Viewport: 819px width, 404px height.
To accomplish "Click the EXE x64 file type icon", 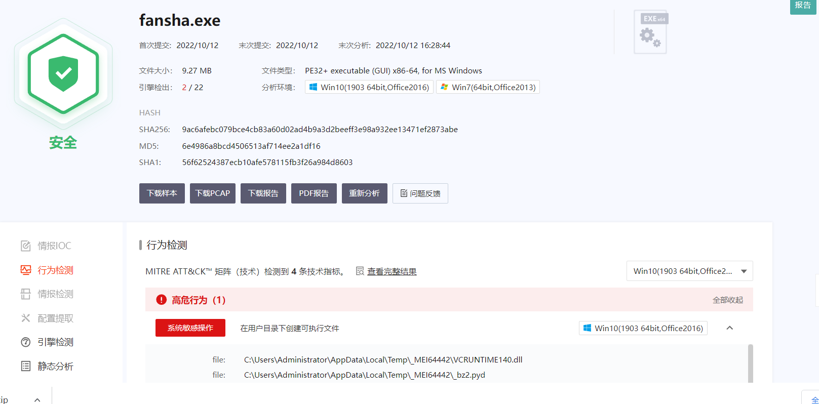I will coord(651,32).
